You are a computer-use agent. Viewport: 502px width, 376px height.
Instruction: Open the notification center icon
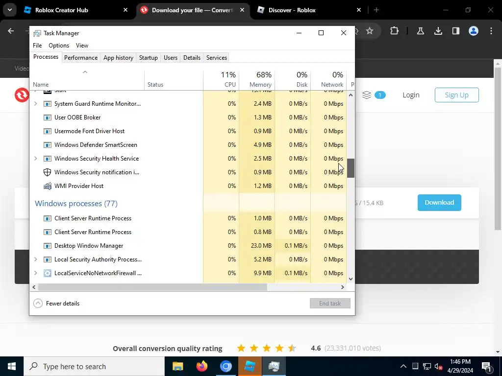tap(486, 366)
